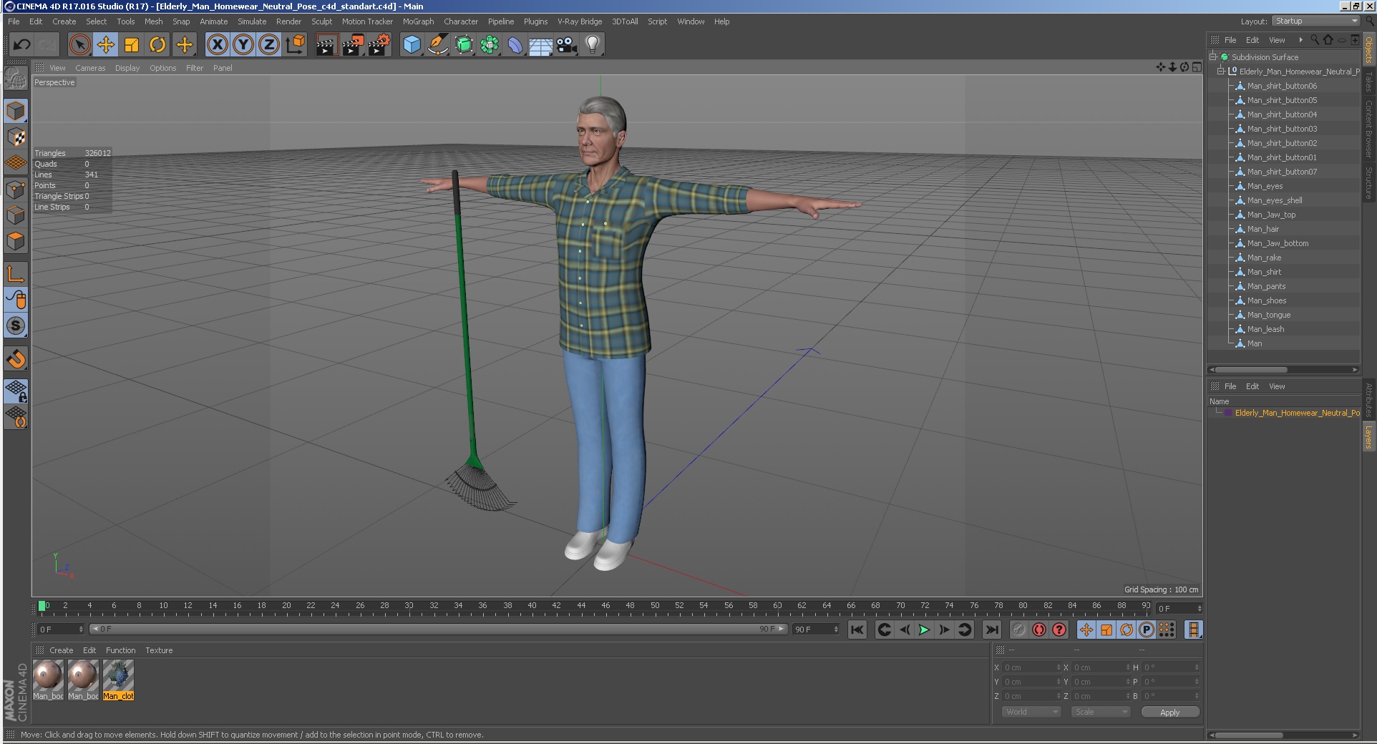Activate the Move tool in top toolbar
Viewport: 1377px width, 744px height.
point(106,45)
